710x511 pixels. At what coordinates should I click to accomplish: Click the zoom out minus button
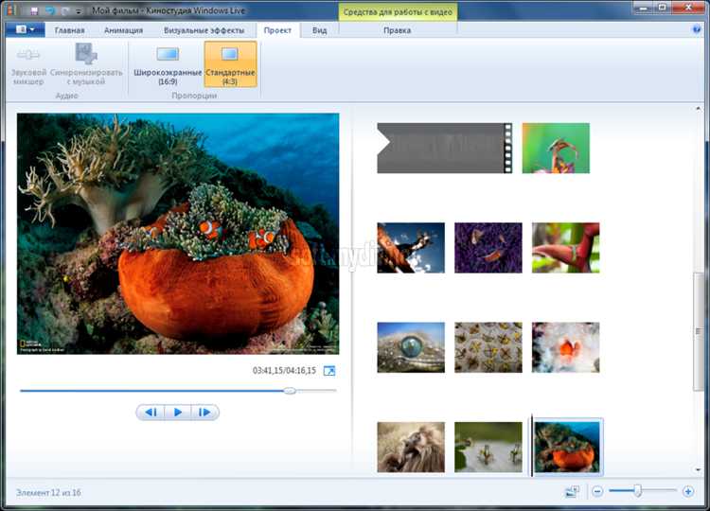[597, 491]
